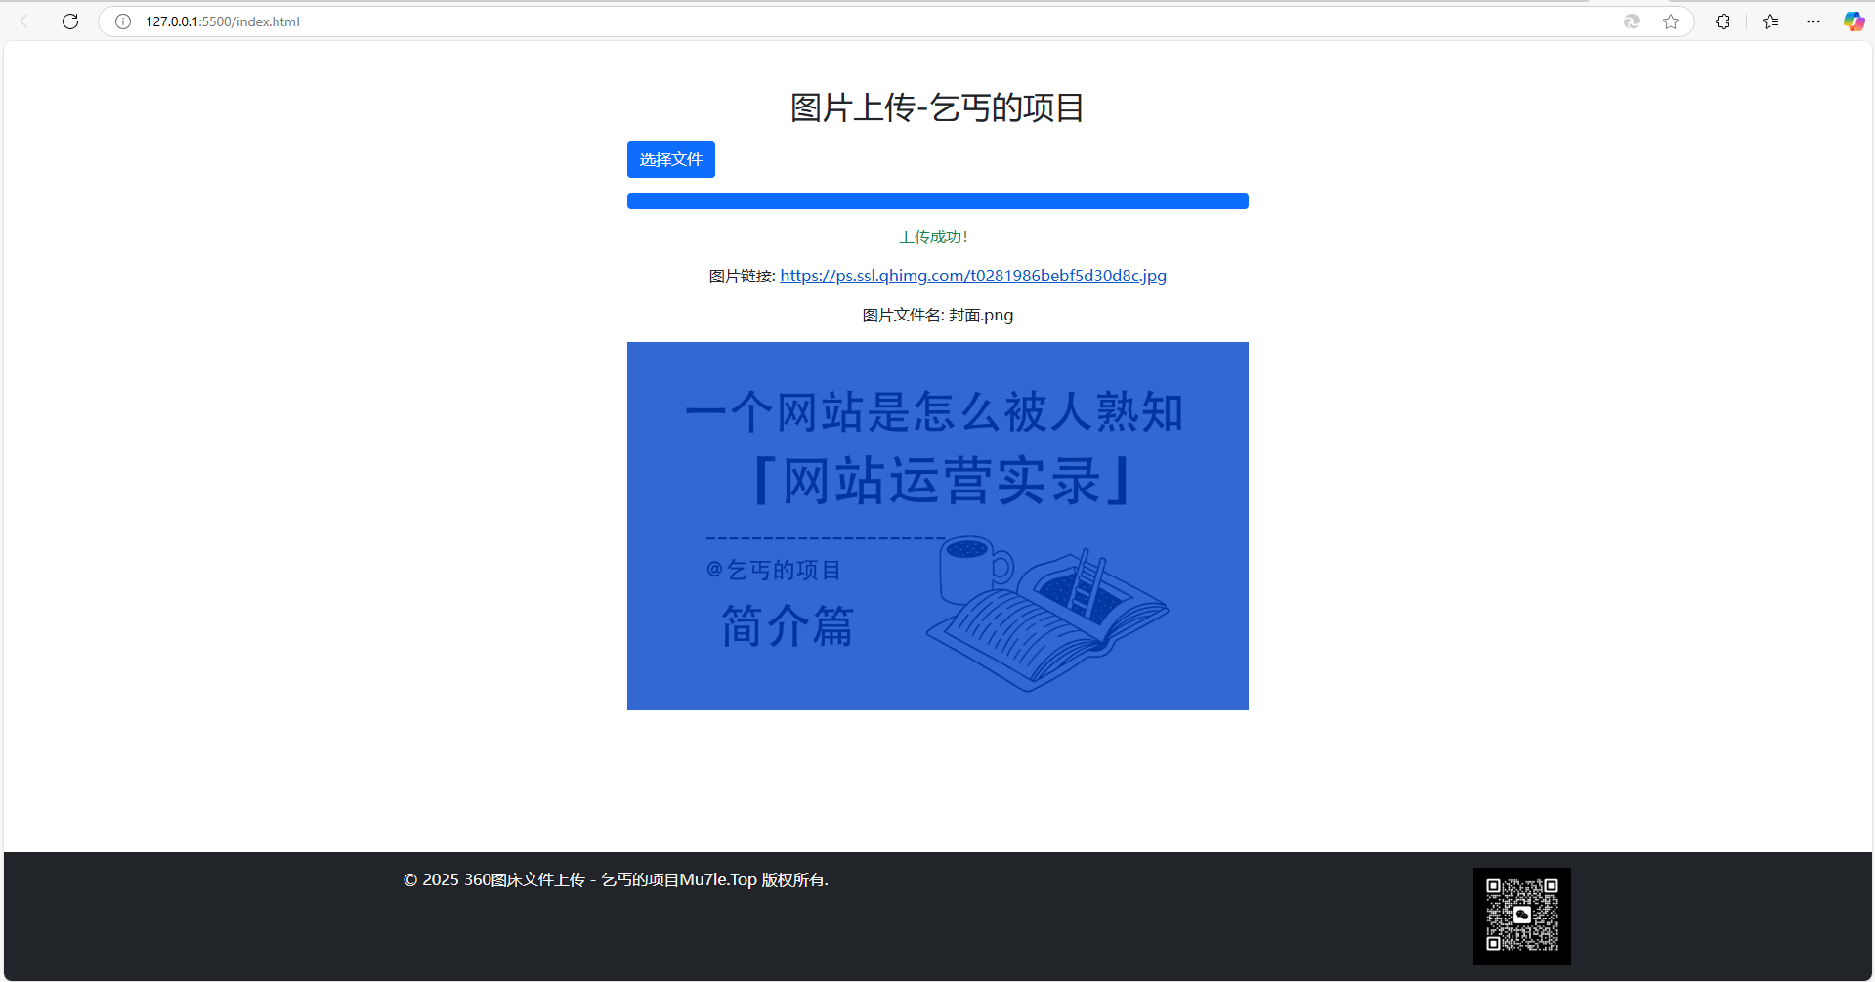Open the browser Extensions puzzle icon
The width and height of the screenshot is (1875, 982).
(1723, 21)
